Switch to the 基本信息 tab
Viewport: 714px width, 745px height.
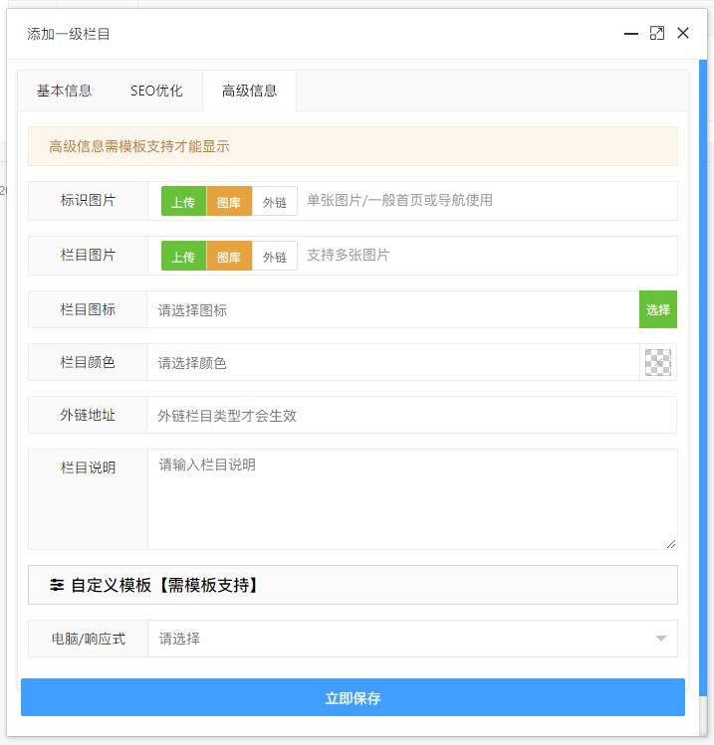click(x=65, y=91)
